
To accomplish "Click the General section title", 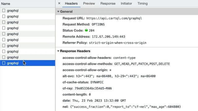I will pyautogui.click(x=66, y=12).
